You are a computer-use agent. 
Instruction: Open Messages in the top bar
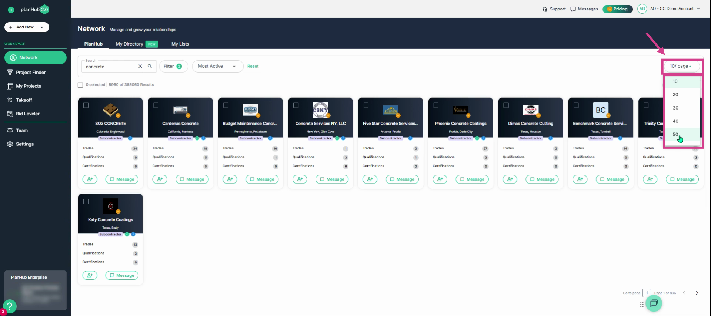coord(584,9)
